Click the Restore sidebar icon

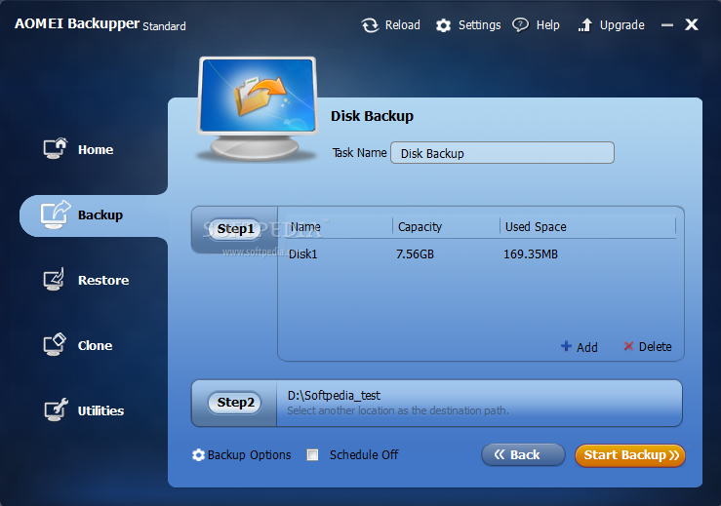point(54,280)
